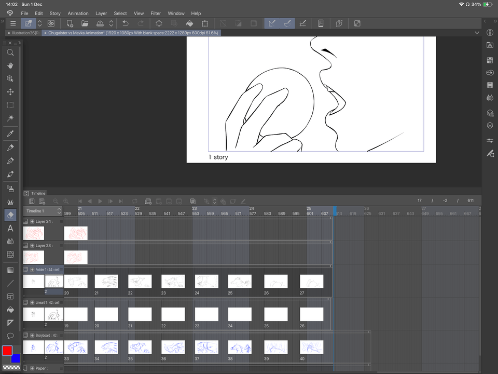
Task: Open the Animation menu
Action: tap(78, 14)
